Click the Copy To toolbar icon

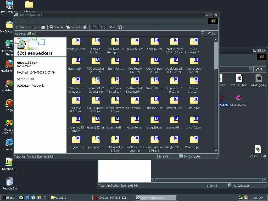[x=99, y=27]
